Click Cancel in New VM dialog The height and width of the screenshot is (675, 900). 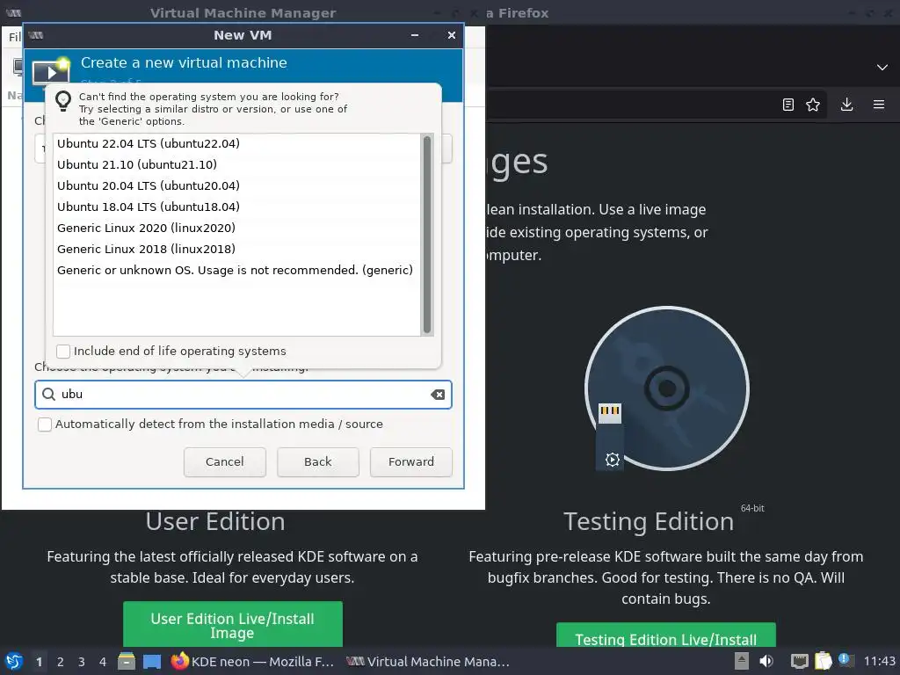[225, 462]
